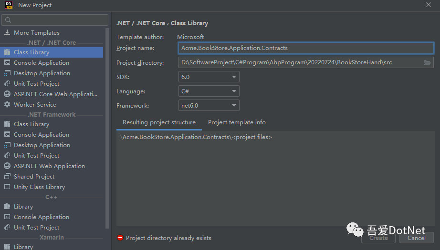Image resolution: width=440 pixels, height=250 pixels.
Task: Click "Project directory already exists" error text
Action: click(x=168, y=238)
